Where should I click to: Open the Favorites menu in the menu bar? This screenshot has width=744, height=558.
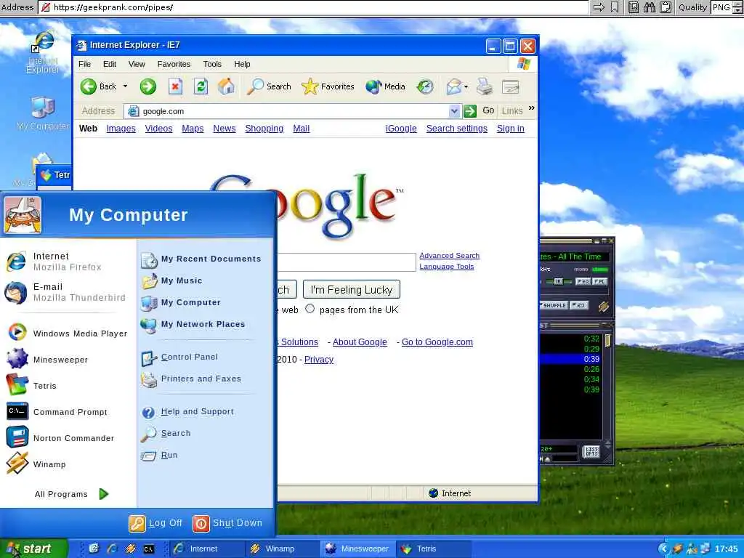pos(174,64)
